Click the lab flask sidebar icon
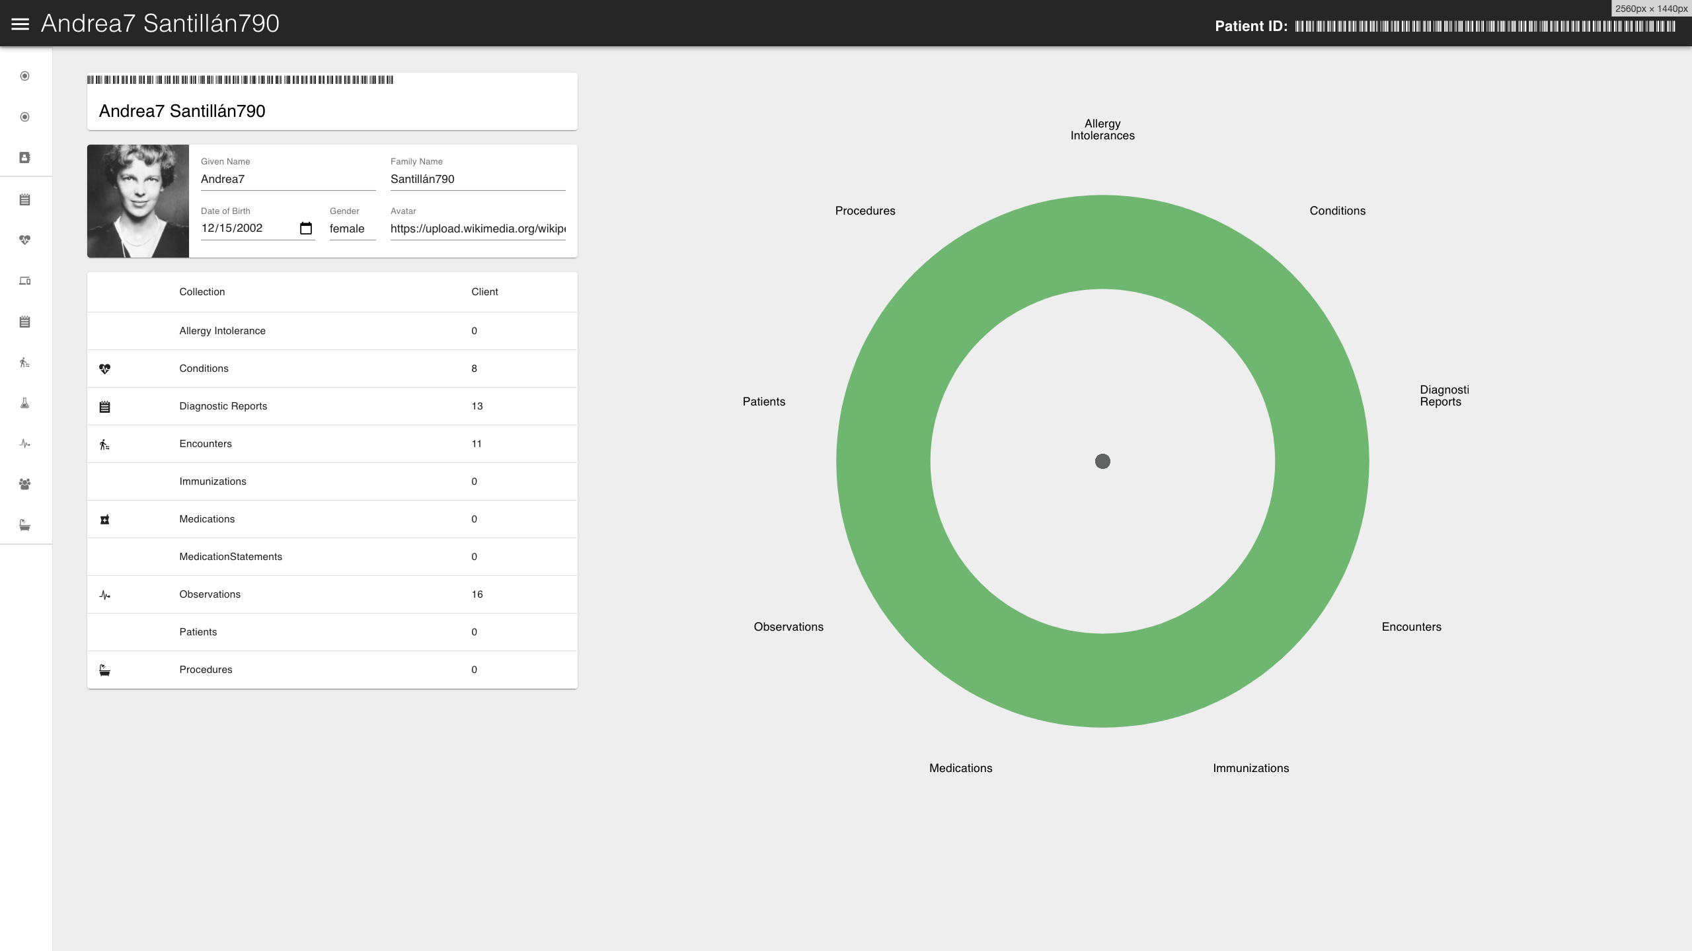Image resolution: width=1692 pixels, height=951 pixels. (x=24, y=404)
